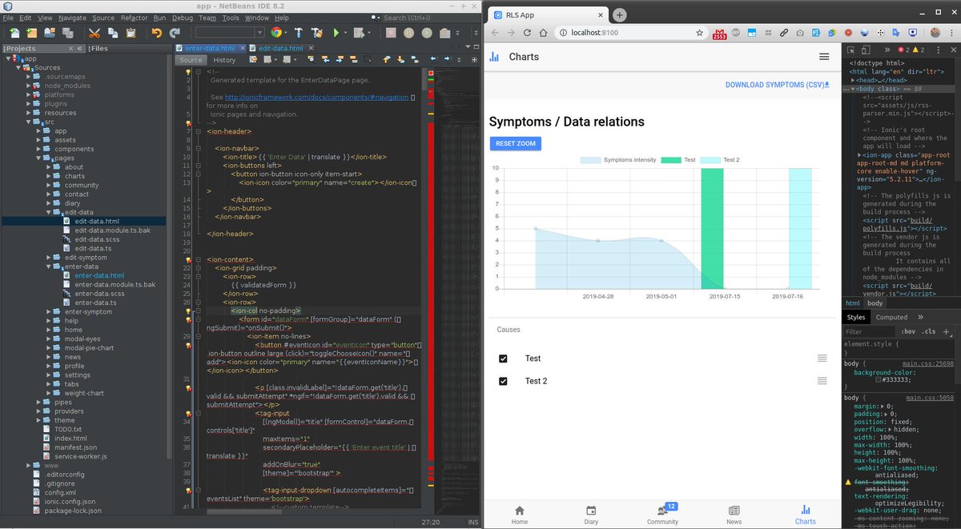
Task: Open the hamburger menu in Charts header
Action: point(824,57)
